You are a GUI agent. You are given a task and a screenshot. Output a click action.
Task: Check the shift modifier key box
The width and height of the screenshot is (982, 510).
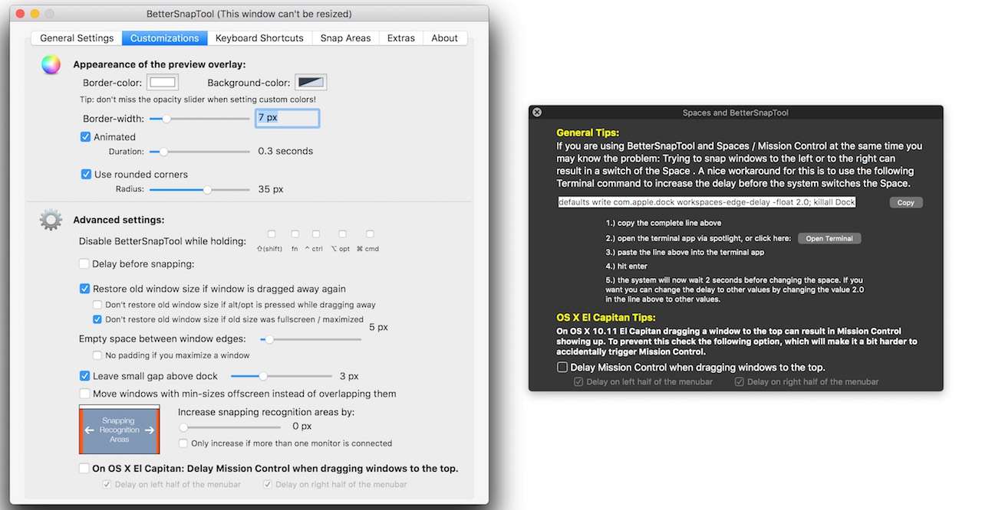tap(272, 234)
